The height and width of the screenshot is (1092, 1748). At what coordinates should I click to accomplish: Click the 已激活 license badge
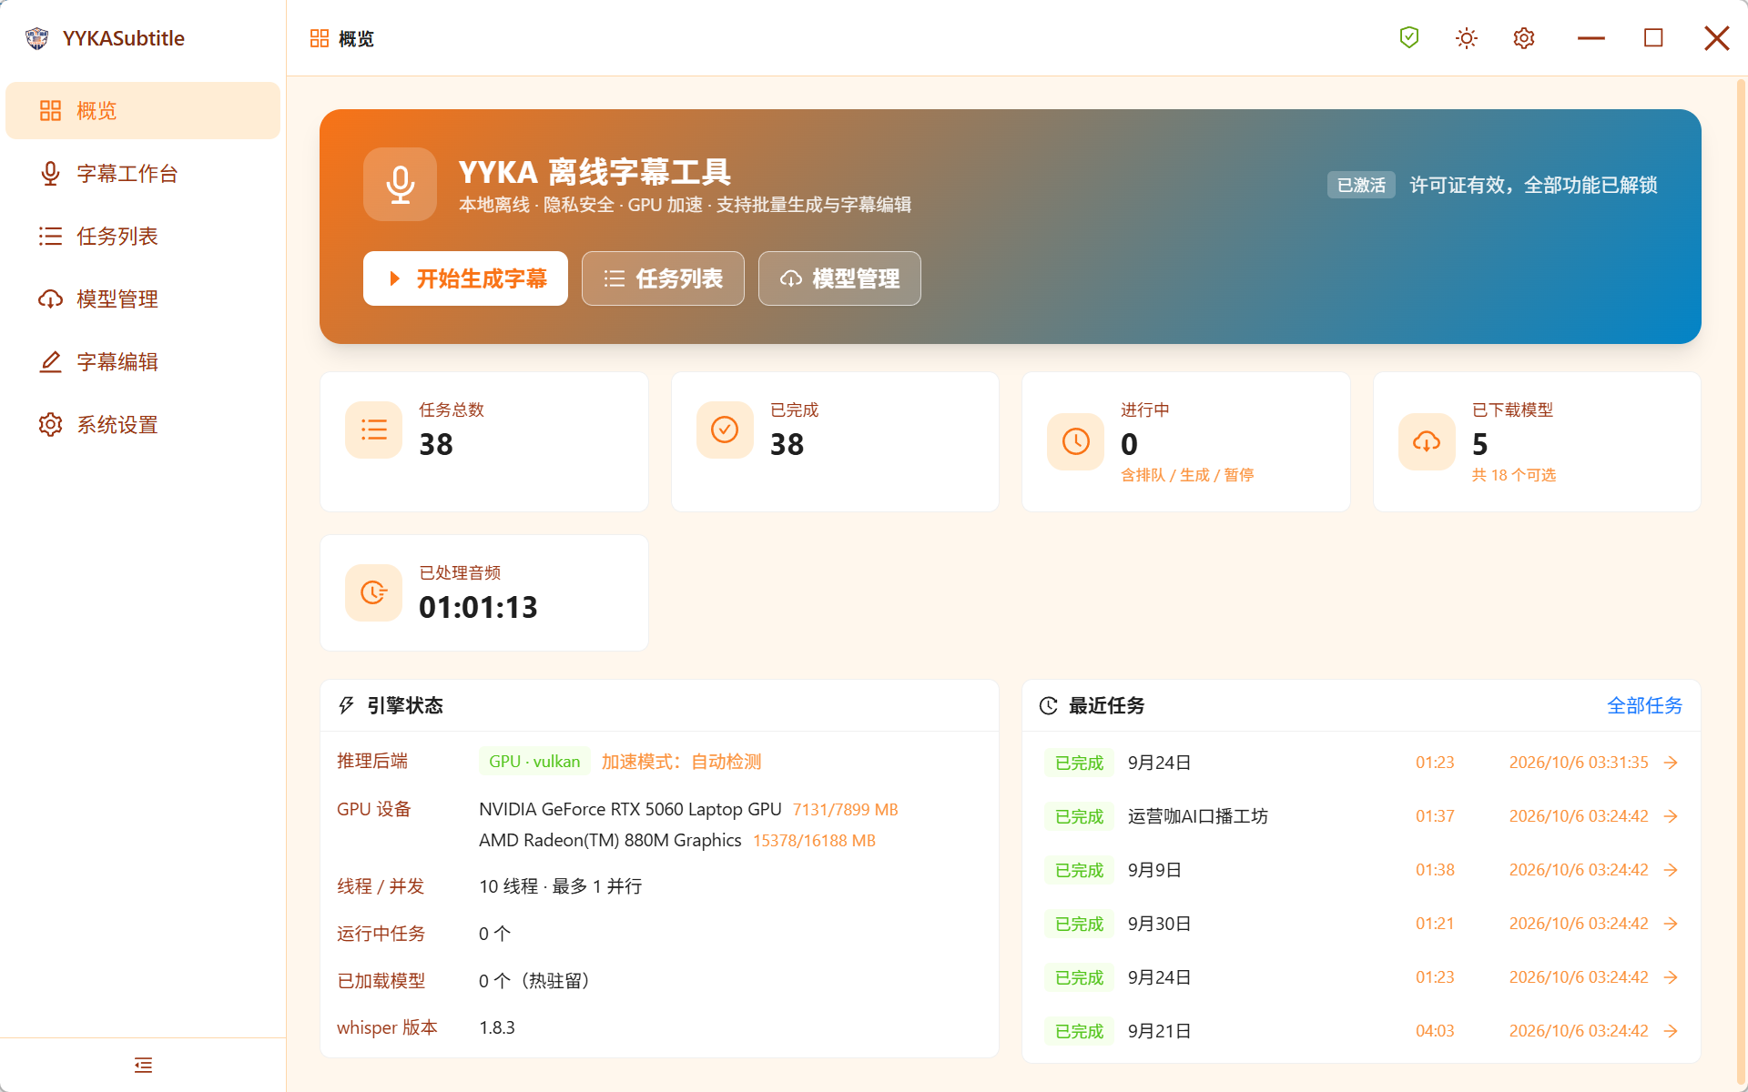[x=1361, y=185]
